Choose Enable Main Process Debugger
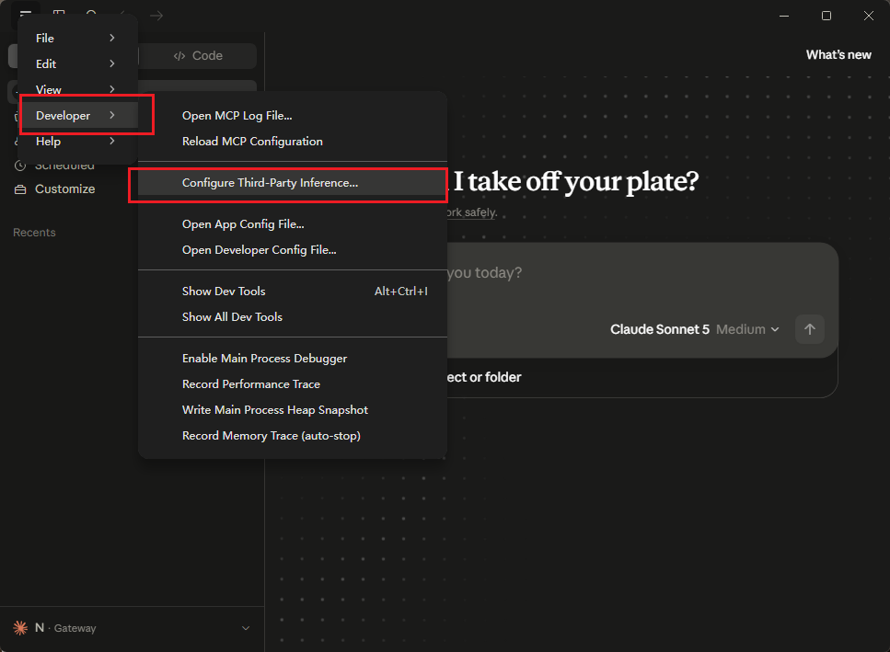The width and height of the screenshot is (890, 652). click(x=293, y=359)
